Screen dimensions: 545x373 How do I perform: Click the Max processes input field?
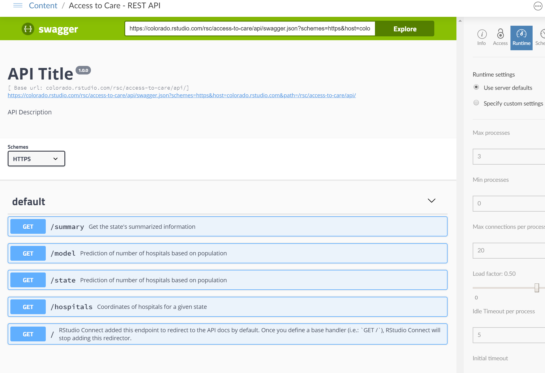coord(509,156)
